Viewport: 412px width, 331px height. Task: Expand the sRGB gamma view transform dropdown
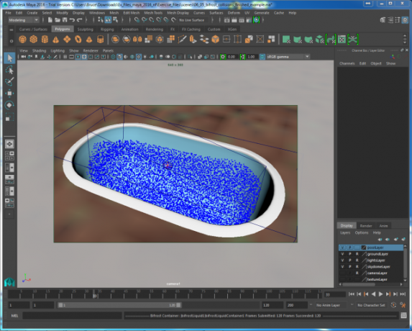pyautogui.click(x=288, y=57)
